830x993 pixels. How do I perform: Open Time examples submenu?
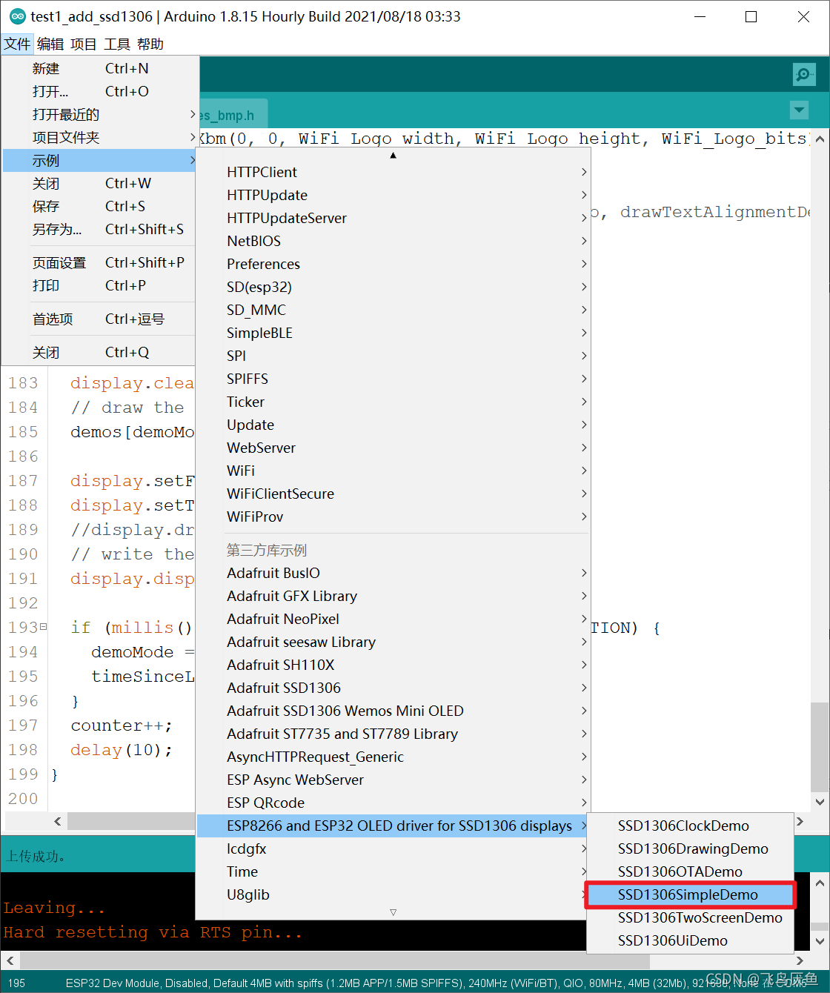point(393,871)
